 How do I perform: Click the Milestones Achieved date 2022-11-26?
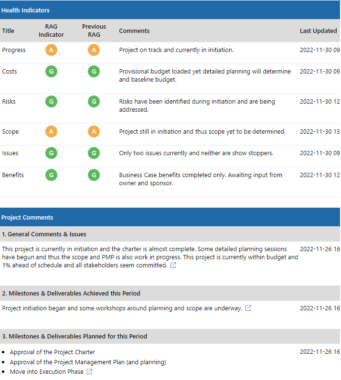coord(320,308)
